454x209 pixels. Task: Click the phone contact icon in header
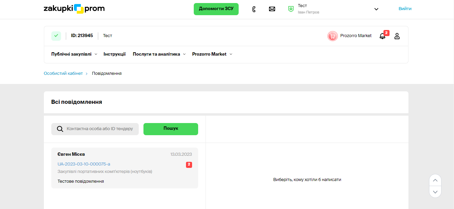pos(254,9)
